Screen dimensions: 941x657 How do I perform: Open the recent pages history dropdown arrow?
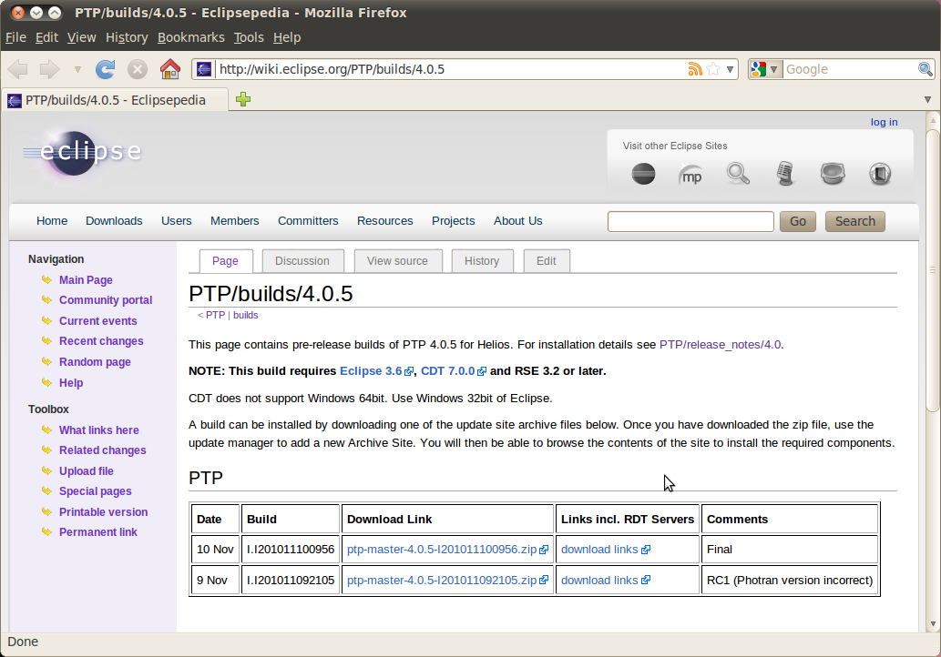click(77, 69)
